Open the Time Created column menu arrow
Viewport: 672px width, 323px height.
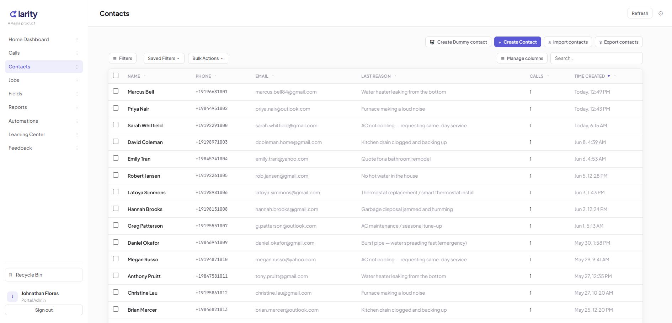(615, 76)
